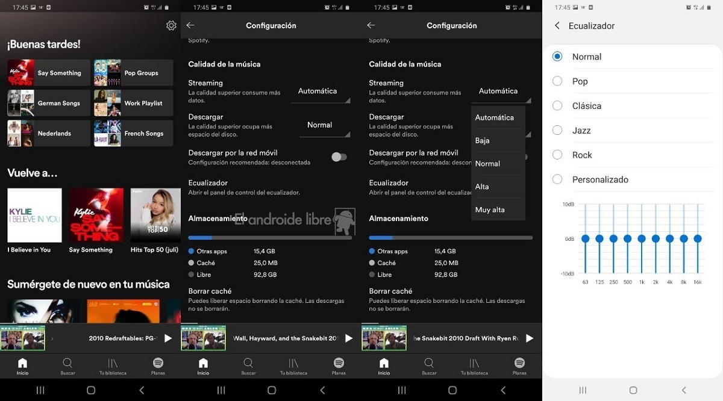723x401 pixels.
Task: Choose Muy alta in the open quality list
Action: [498, 210]
